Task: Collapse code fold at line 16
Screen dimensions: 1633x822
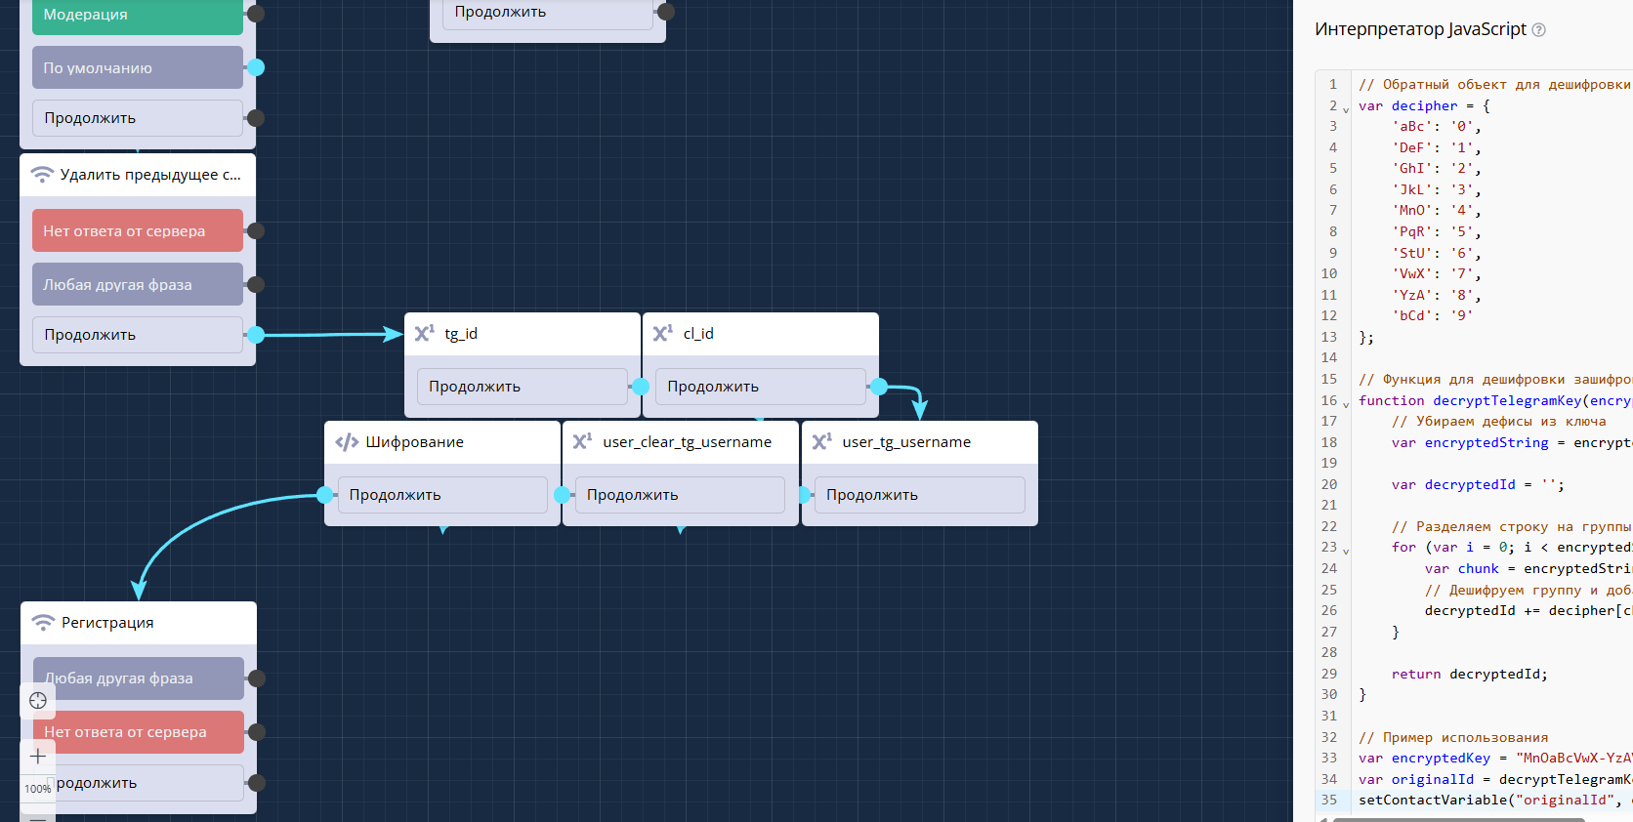Action: tap(1346, 403)
